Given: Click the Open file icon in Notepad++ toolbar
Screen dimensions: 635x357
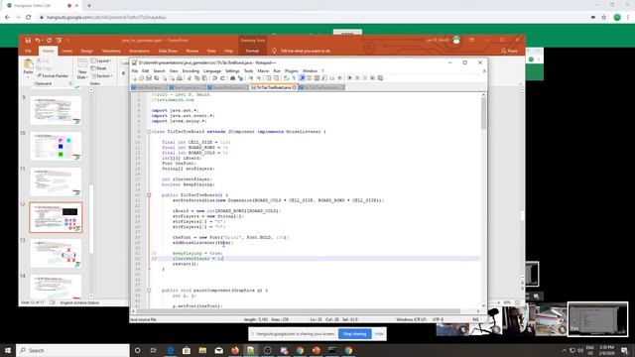Looking at the screenshot, I should pos(141,78).
